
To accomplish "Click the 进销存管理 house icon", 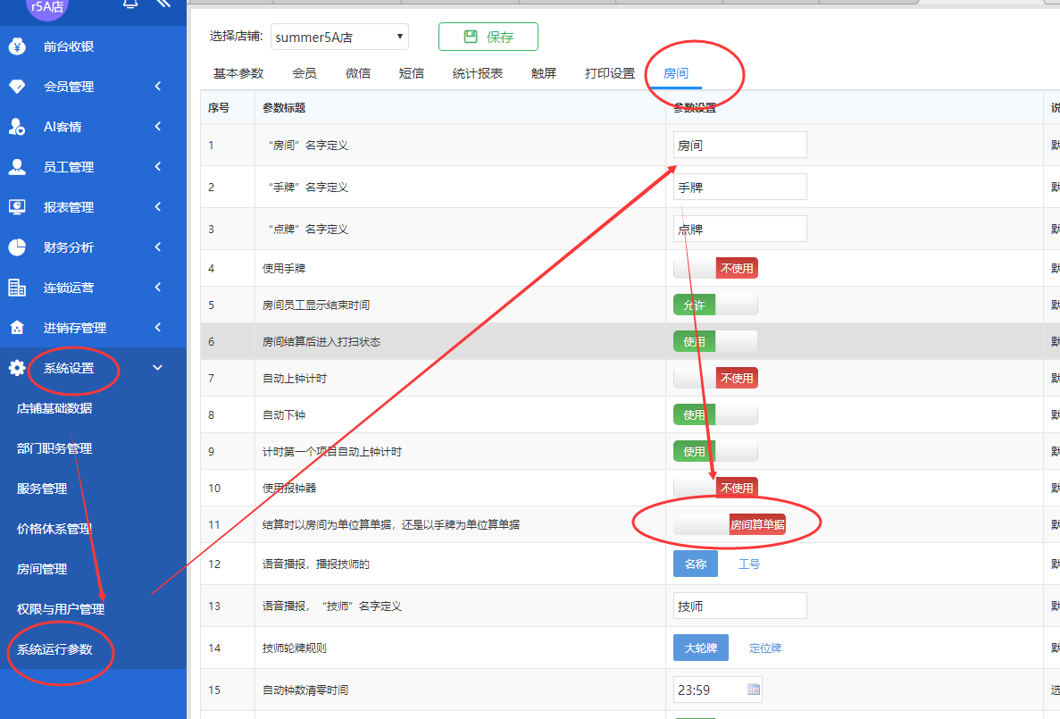I will coord(17,328).
